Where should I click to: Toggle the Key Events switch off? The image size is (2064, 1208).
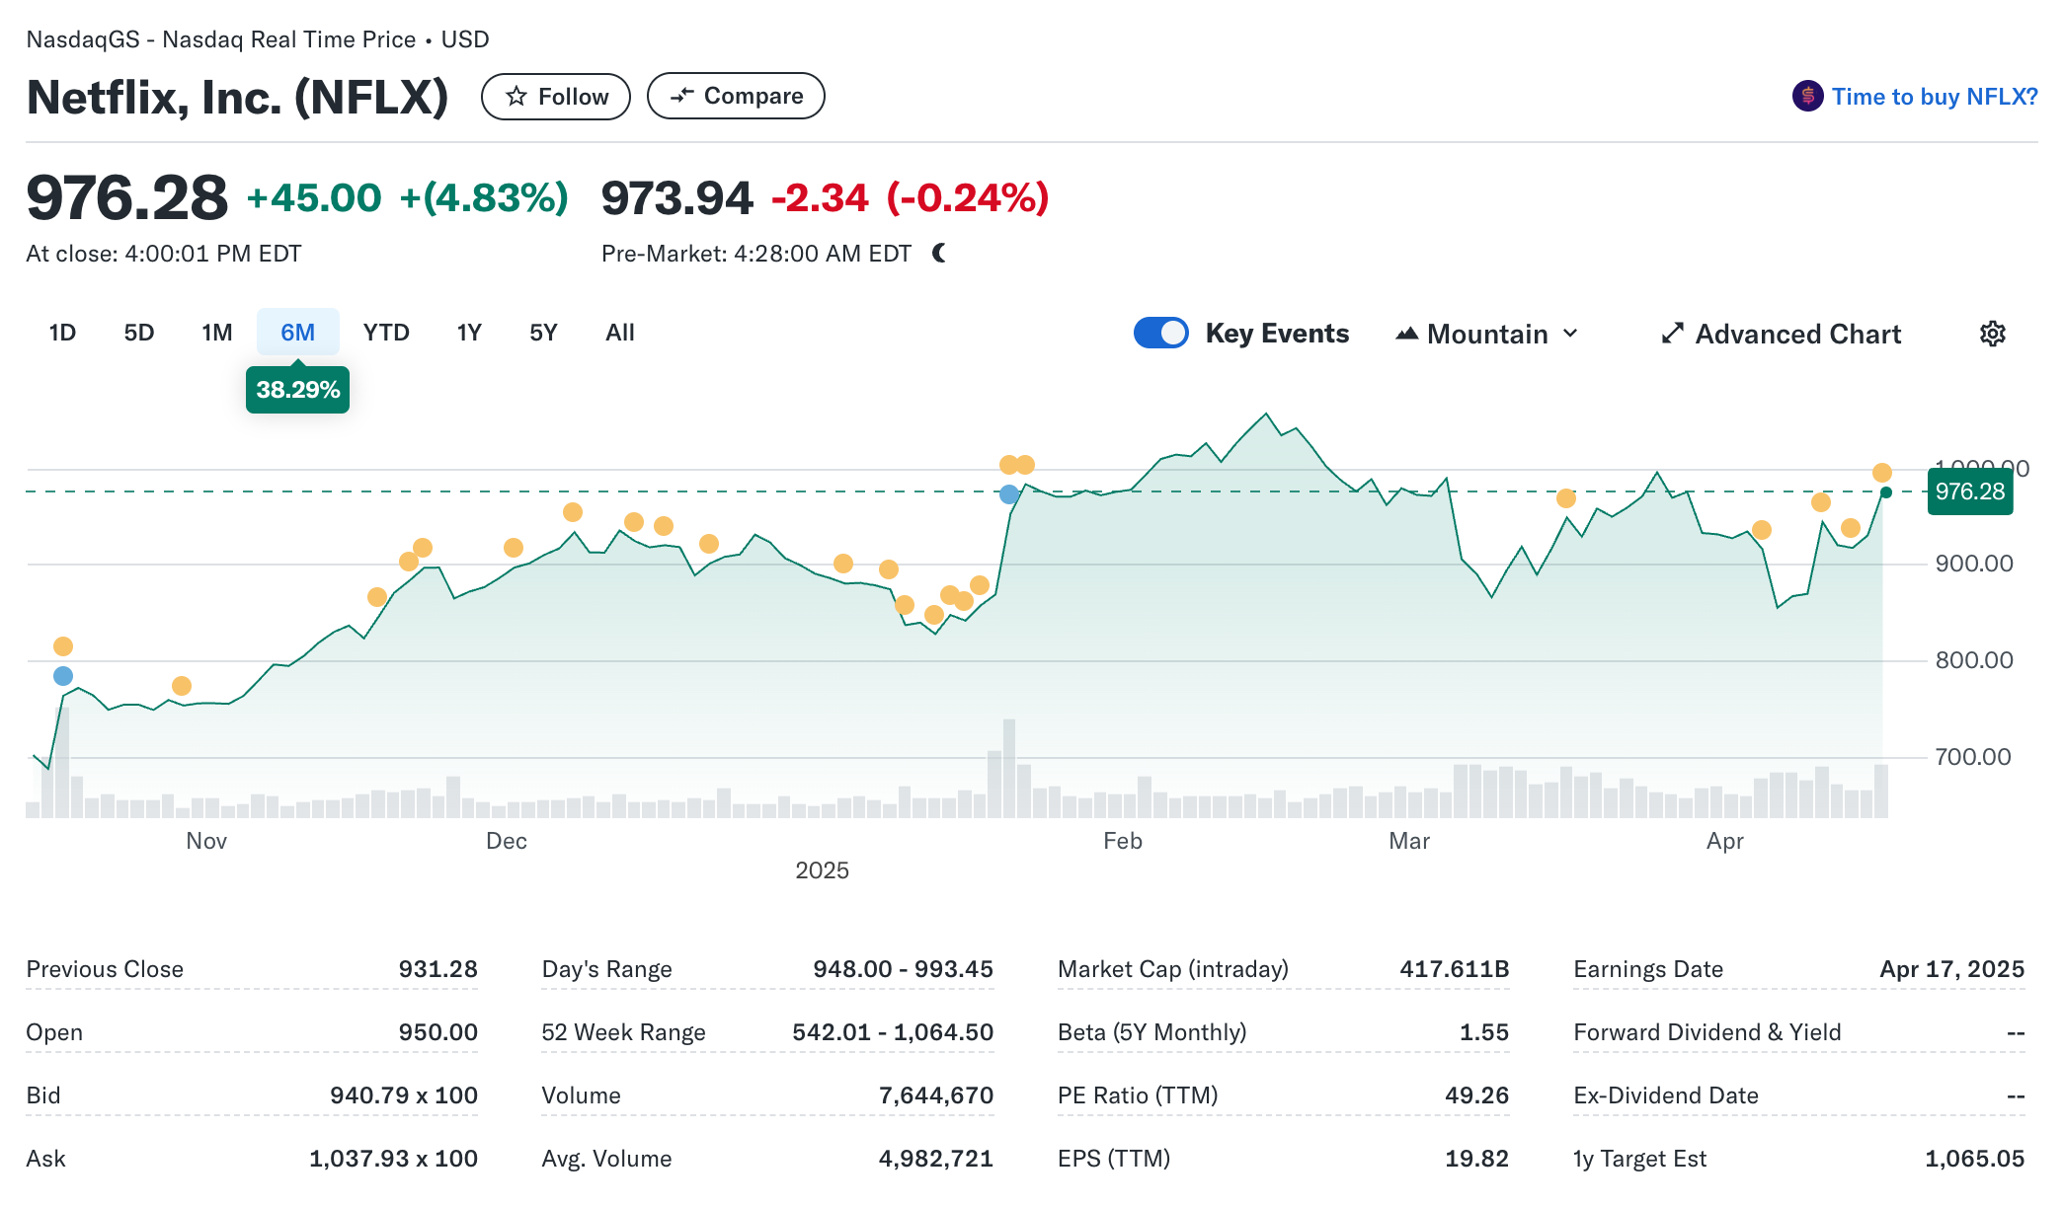(x=1160, y=334)
